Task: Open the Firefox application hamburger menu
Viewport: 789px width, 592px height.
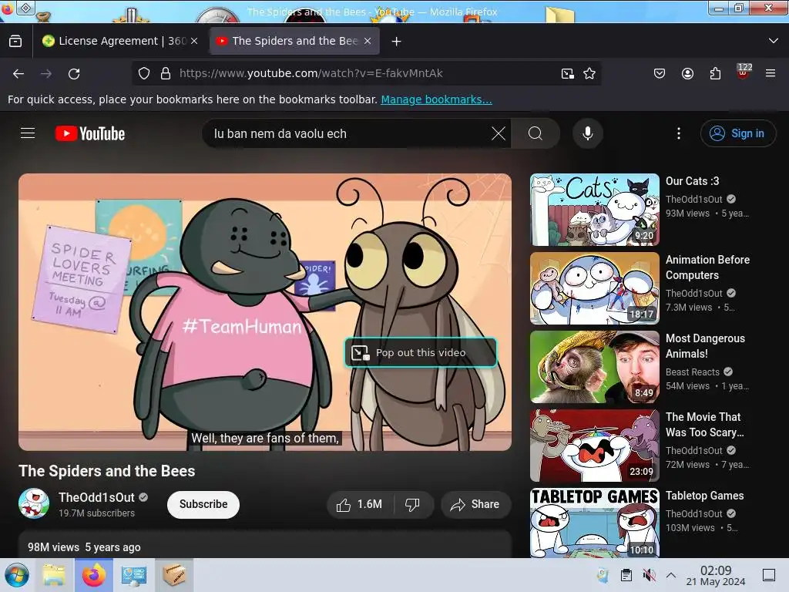Action: click(771, 73)
